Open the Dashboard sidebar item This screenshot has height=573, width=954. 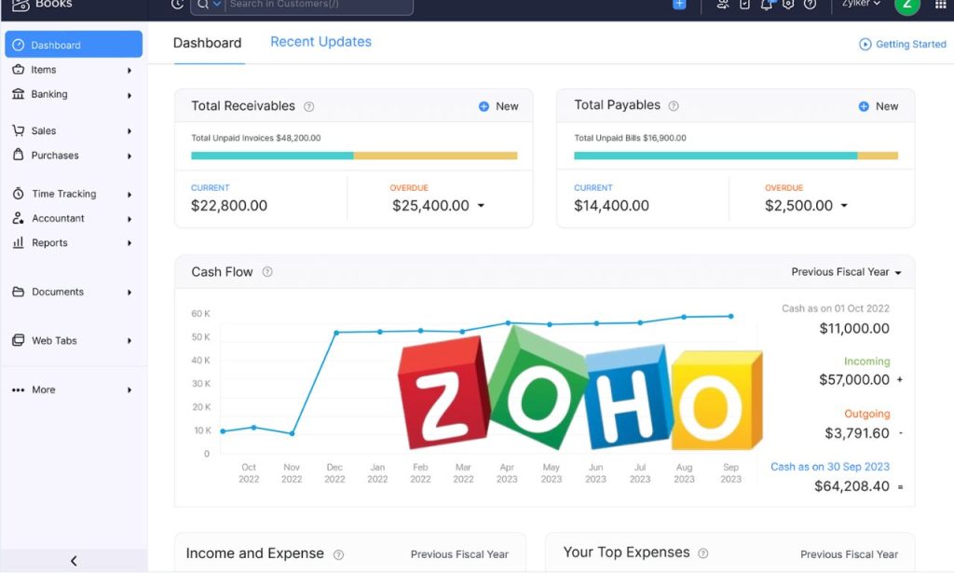74,45
